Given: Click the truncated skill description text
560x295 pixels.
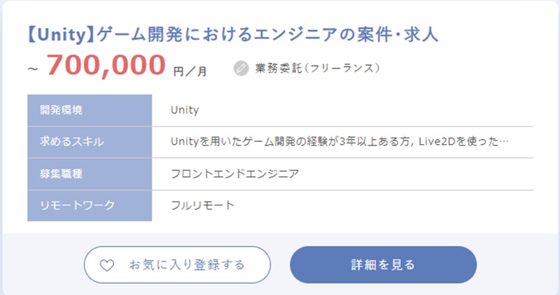Looking at the screenshot, I should tap(335, 142).
